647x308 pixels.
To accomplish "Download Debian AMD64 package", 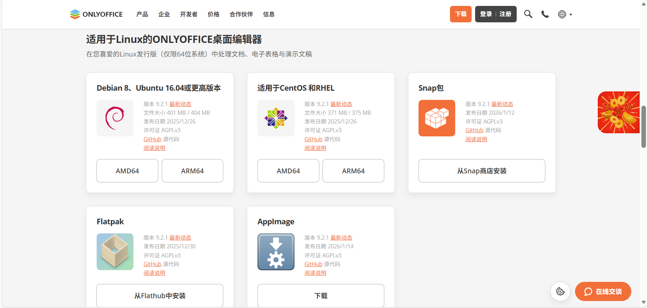I will [x=127, y=171].
